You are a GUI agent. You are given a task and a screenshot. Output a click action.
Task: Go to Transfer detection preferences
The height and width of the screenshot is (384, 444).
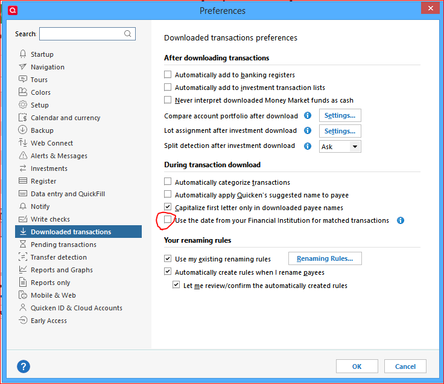59,257
